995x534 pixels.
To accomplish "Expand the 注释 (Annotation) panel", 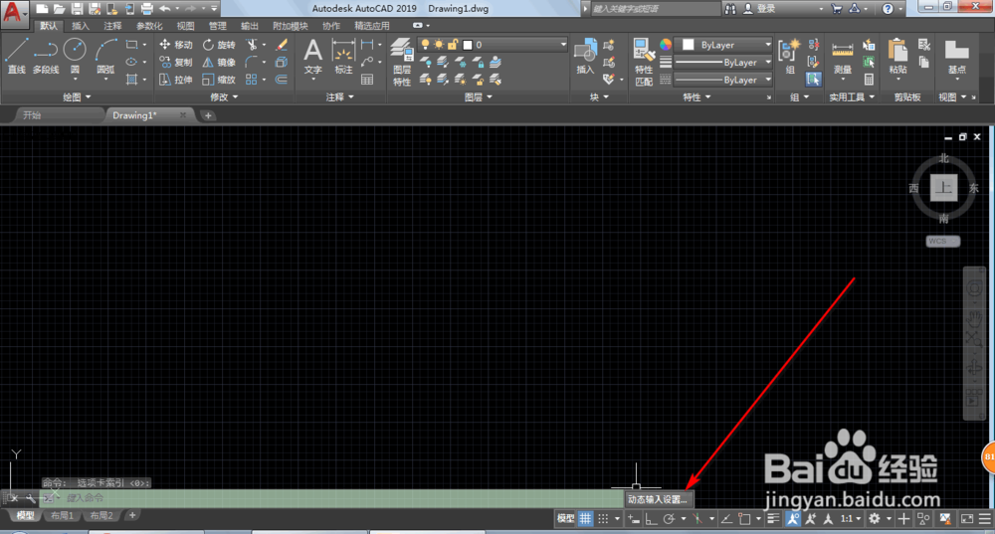I will point(339,97).
